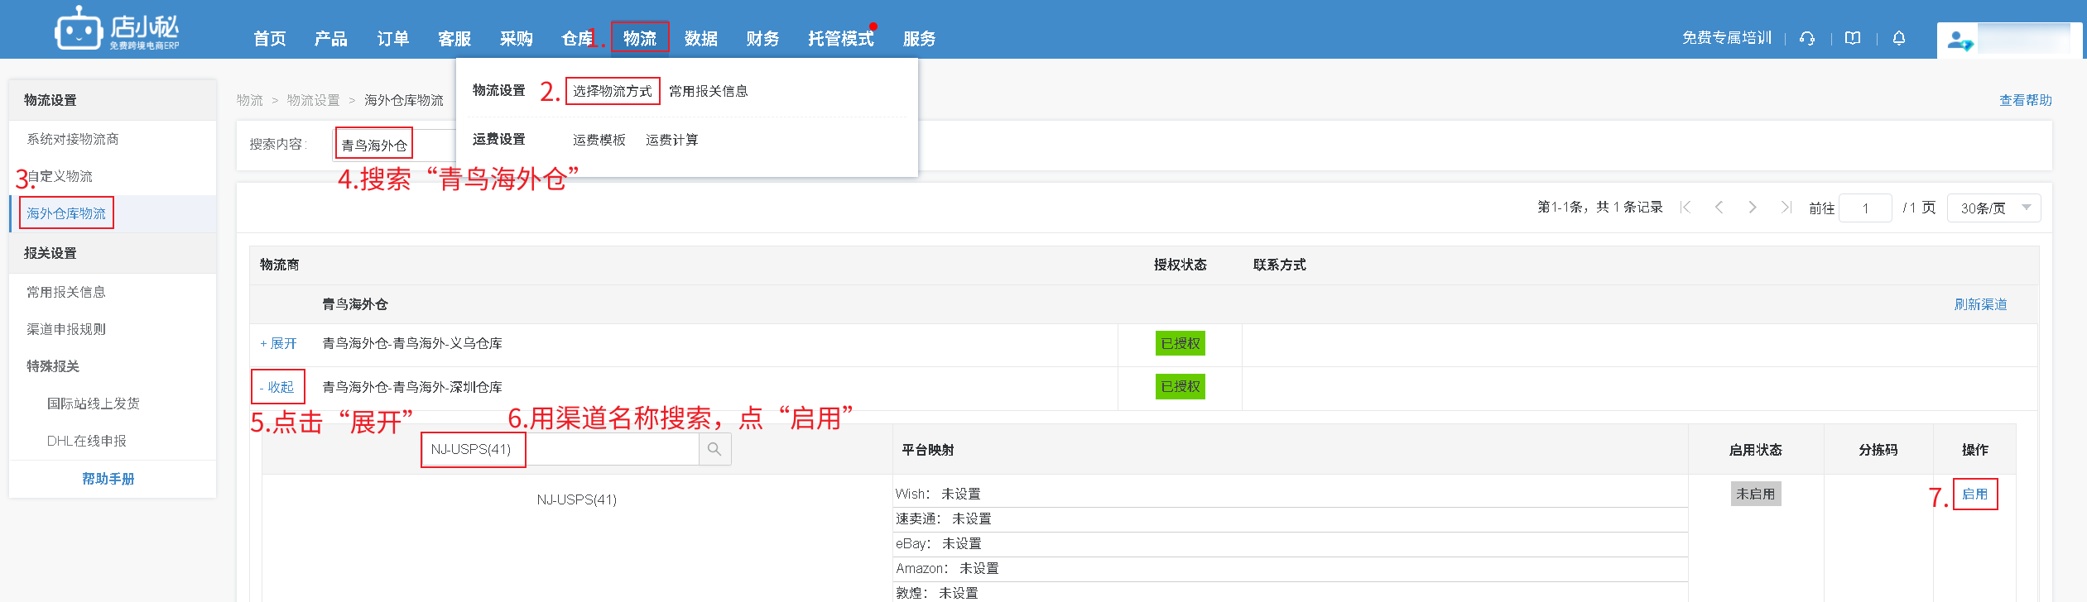
Task: Click the customer service headset icon
Action: [1807, 38]
